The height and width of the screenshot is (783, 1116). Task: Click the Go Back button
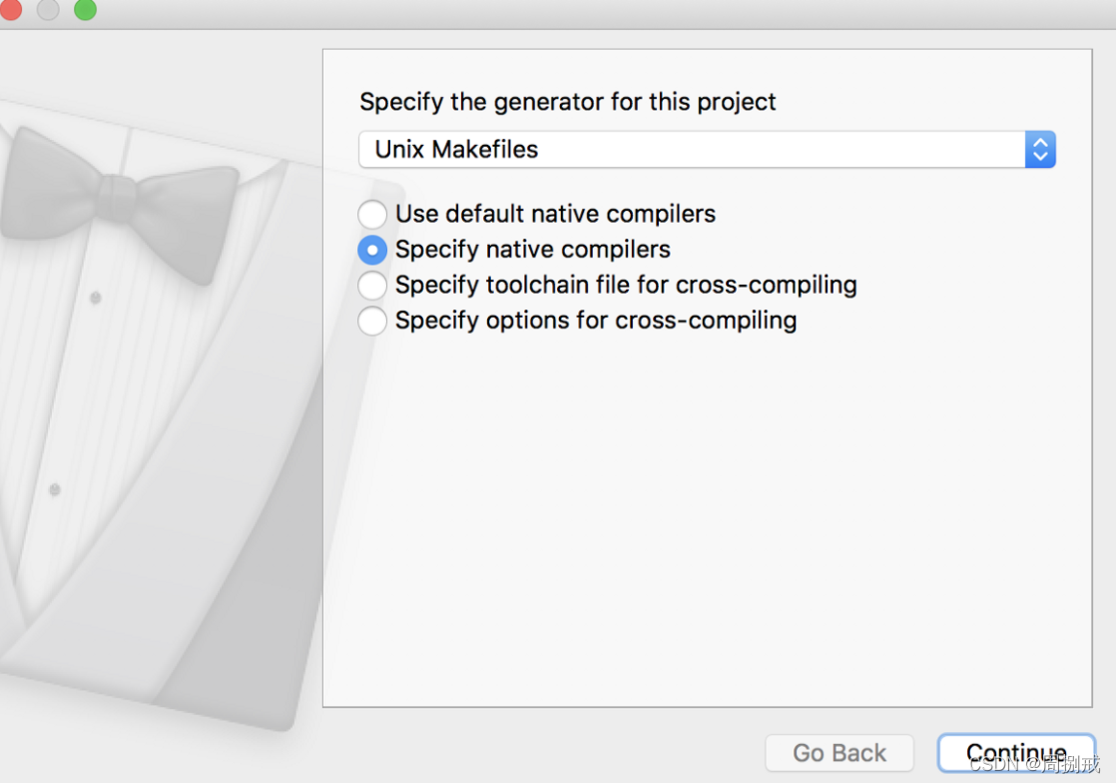click(839, 752)
